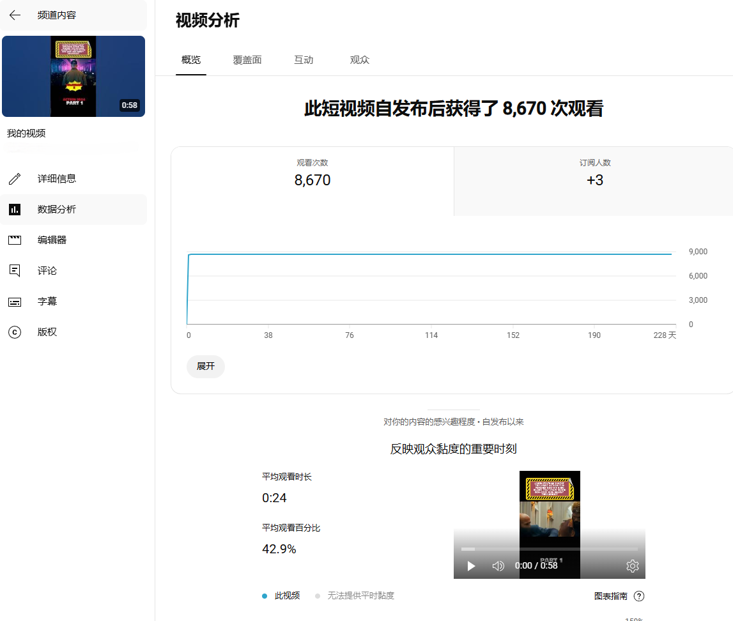Select the 观看次数 metric card
Image resolution: width=733 pixels, height=621 pixels.
[312, 181]
